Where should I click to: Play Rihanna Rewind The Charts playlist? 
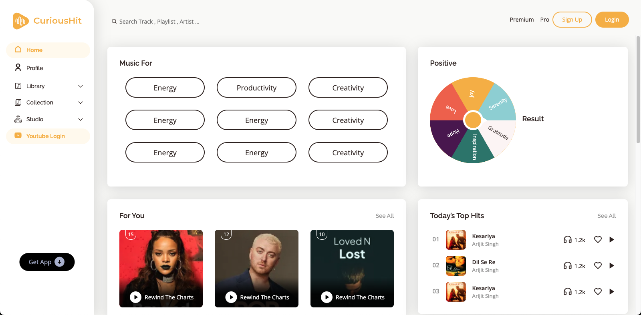pos(136,297)
